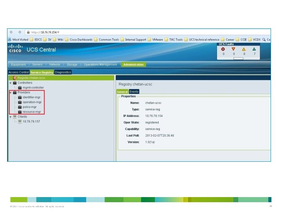The image size is (282, 212).
Task: Open the Storage menu
Action: (x=72, y=64)
